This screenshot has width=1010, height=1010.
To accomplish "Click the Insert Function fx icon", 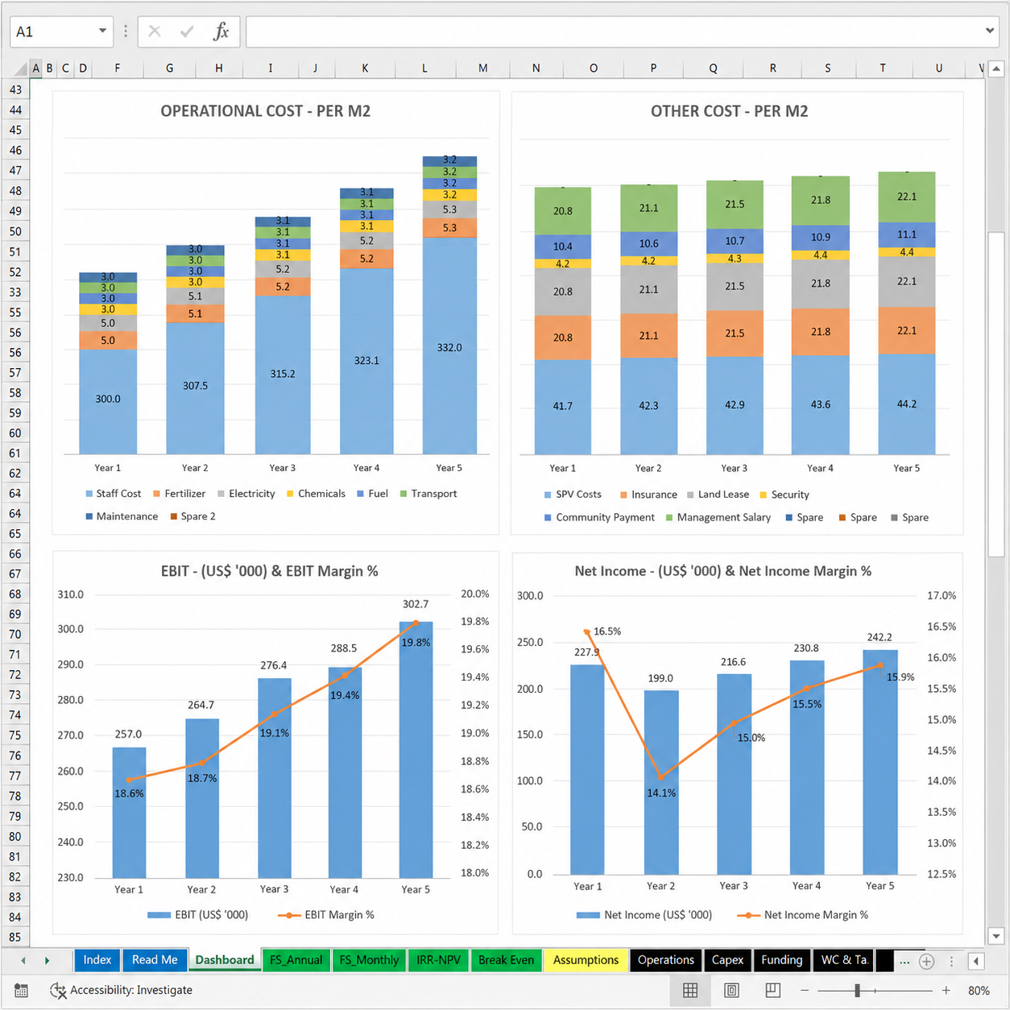I will click(221, 31).
